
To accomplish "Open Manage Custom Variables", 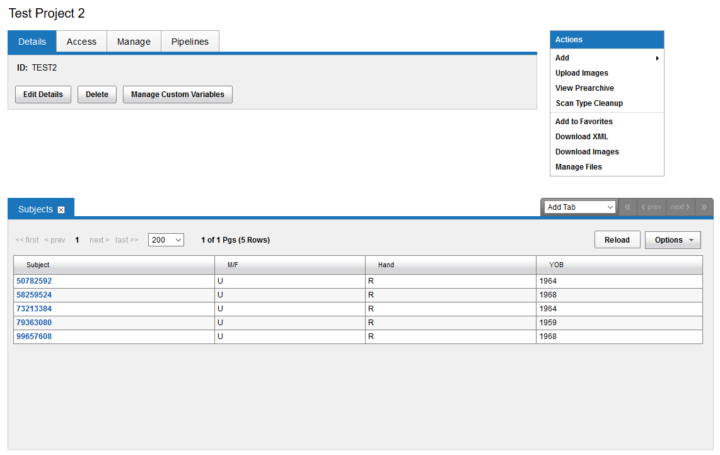I will 177,95.
